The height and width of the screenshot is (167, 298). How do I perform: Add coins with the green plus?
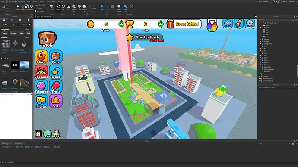[x=121, y=24]
